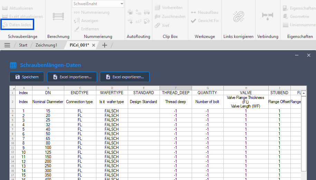Click the Links korrigieren chain icon
Viewport: 316px width, 180px height.
[x=238, y=17]
